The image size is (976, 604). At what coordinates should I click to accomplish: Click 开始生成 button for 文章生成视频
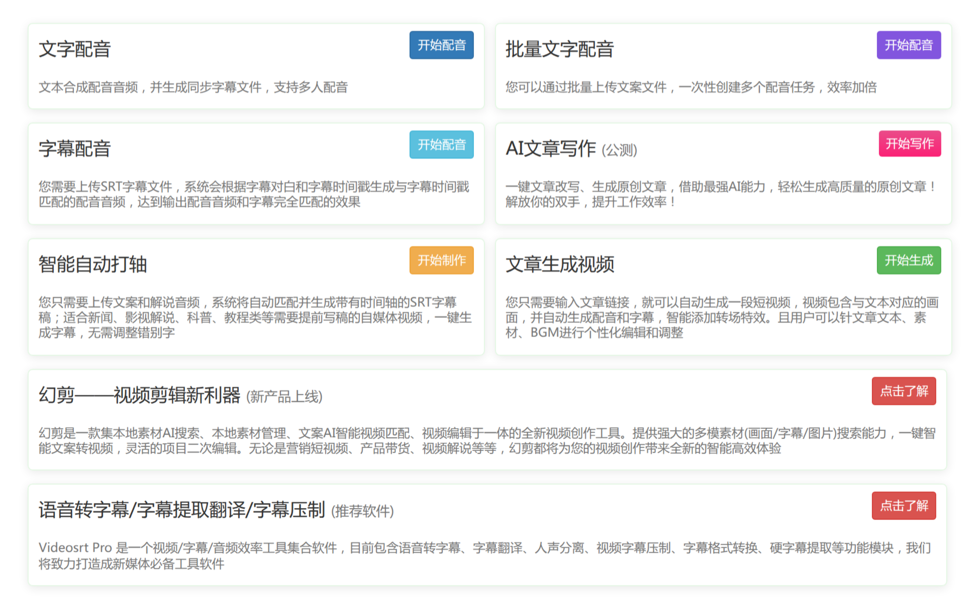coord(909,260)
